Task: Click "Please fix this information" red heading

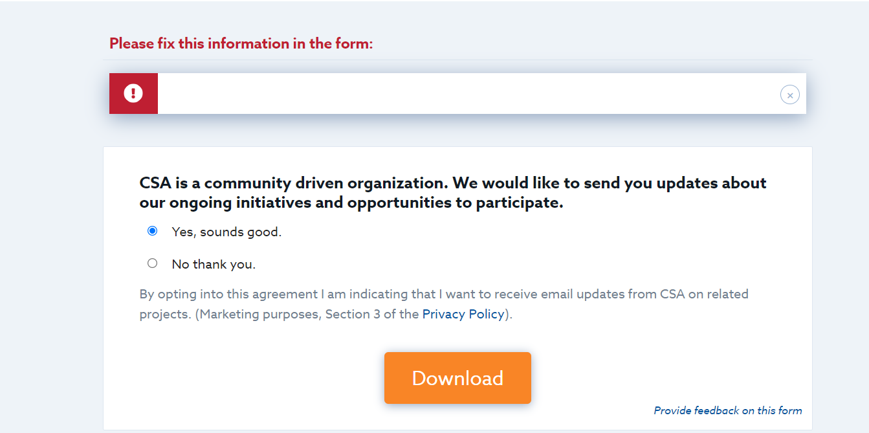Action: click(x=241, y=44)
